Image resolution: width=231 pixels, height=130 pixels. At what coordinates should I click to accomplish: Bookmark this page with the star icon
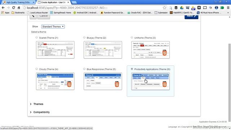(x=165, y=8)
